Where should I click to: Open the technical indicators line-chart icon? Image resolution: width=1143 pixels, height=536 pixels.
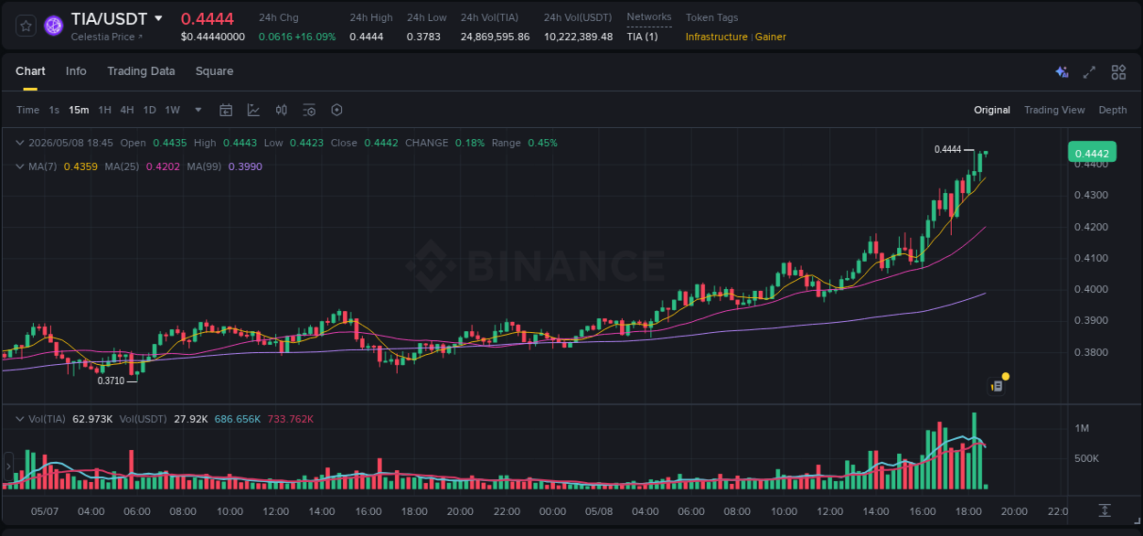[253, 110]
